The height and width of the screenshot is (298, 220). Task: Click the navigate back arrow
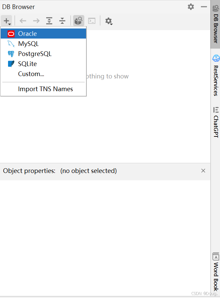(23, 21)
